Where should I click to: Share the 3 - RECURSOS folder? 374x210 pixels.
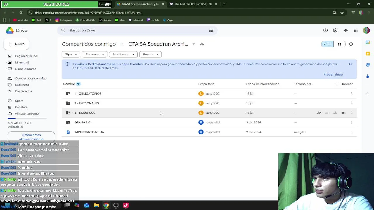tap(319, 113)
